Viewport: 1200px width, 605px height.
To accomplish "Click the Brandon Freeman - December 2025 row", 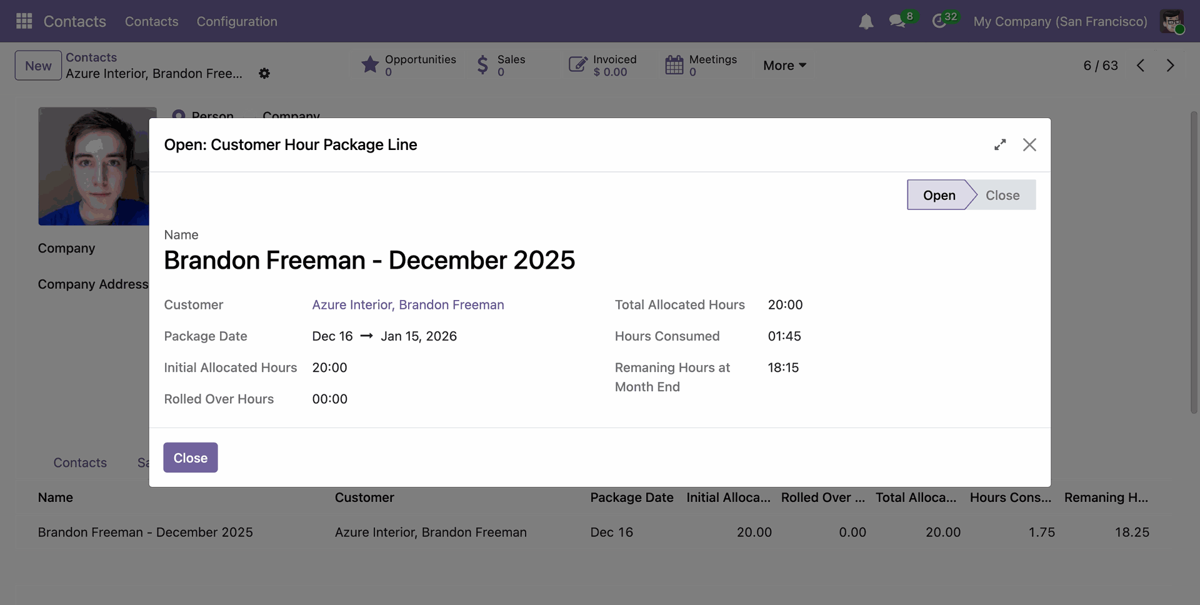I will pos(145,532).
